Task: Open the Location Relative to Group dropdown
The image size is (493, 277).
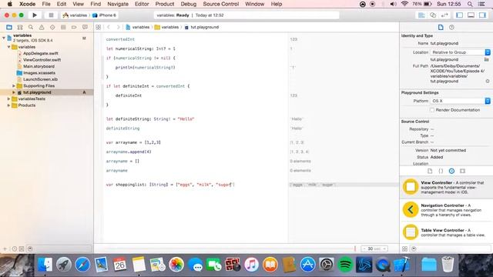Action: pos(460,52)
